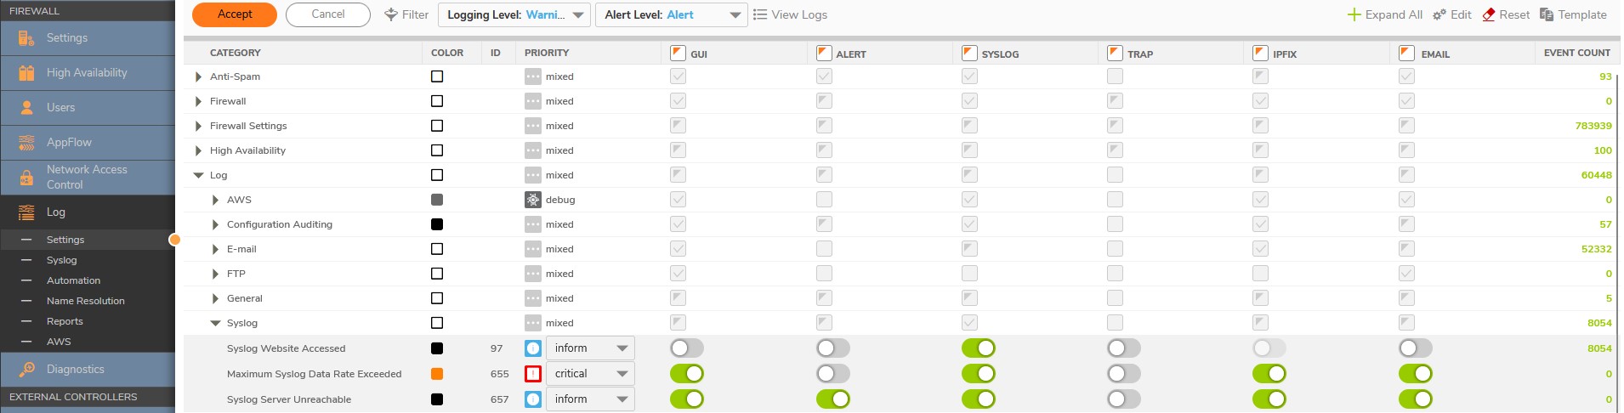Toggle the EMAIL column header checkbox

coord(1406,53)
